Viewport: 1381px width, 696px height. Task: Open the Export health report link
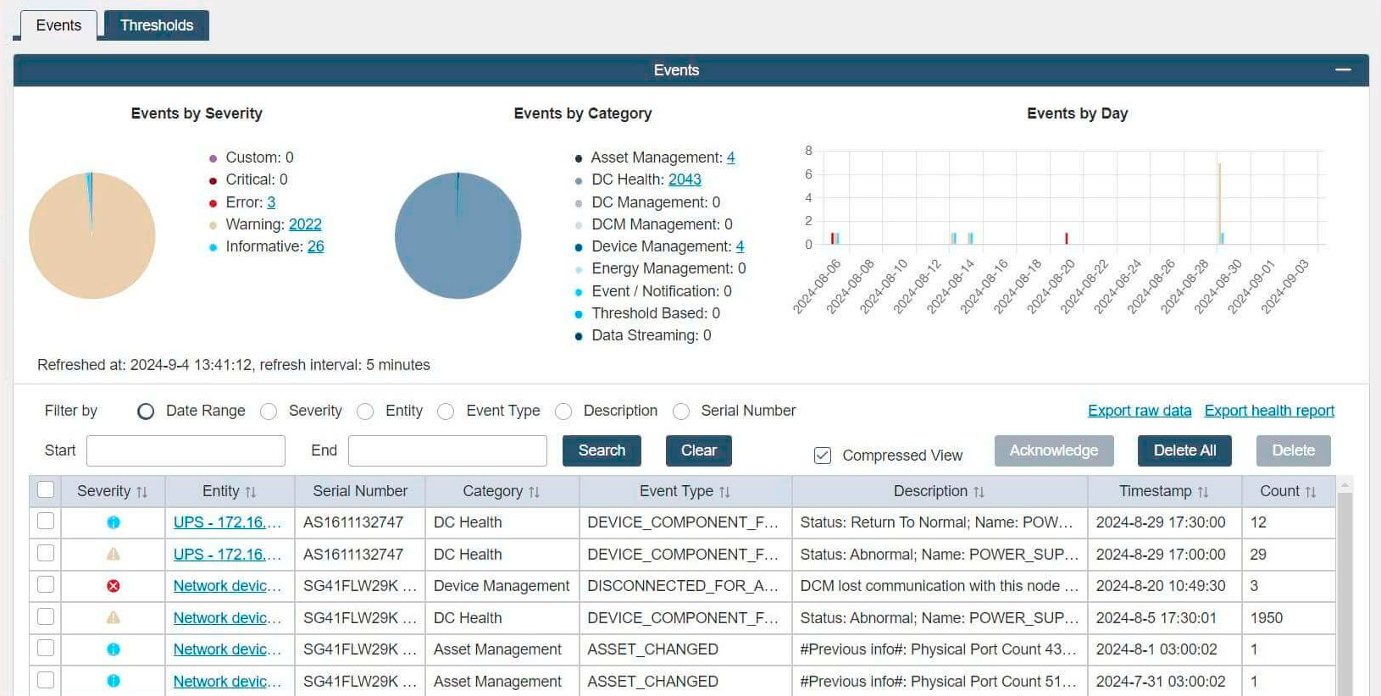1269,411
